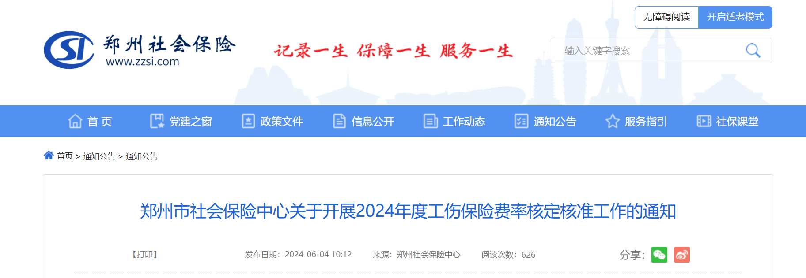The width and height of the screenshot is (806, 278).
Task: Click the article title heading
Action: 408,211
